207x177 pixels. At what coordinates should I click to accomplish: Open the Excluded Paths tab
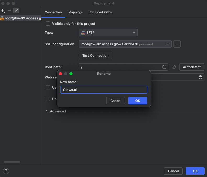tap(100, 12)
